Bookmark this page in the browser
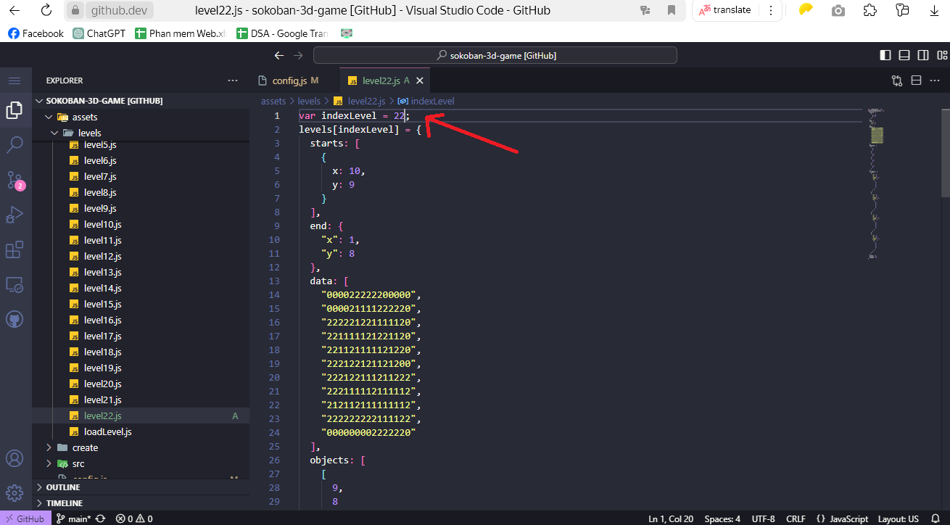This screenshot has width=950, height=525. pyautogui.click(x=672, y=10)
